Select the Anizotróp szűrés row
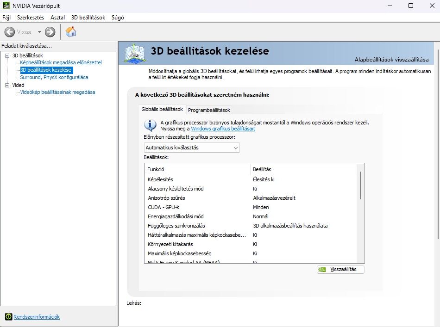 250,198
